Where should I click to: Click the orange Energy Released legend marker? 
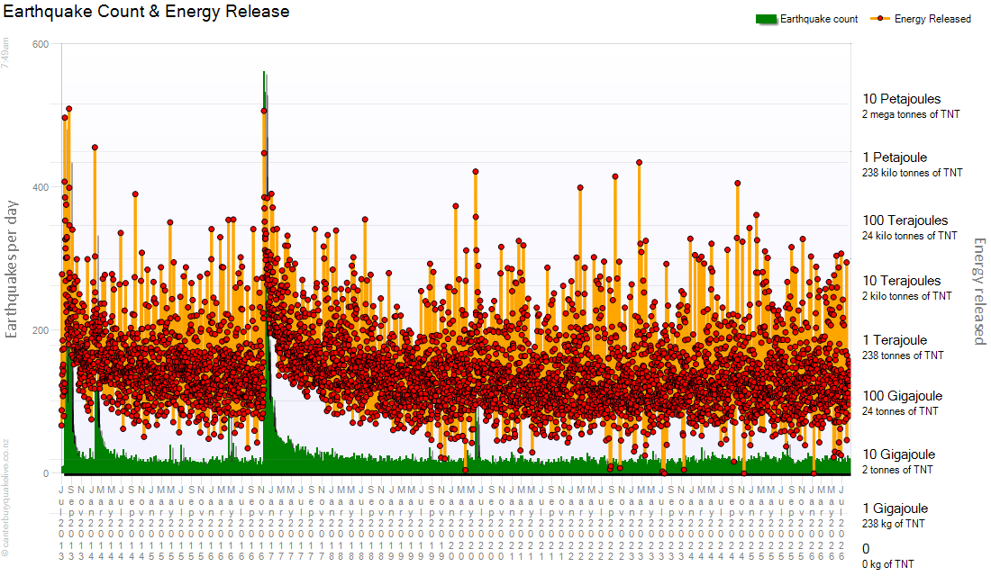(880, 18)
